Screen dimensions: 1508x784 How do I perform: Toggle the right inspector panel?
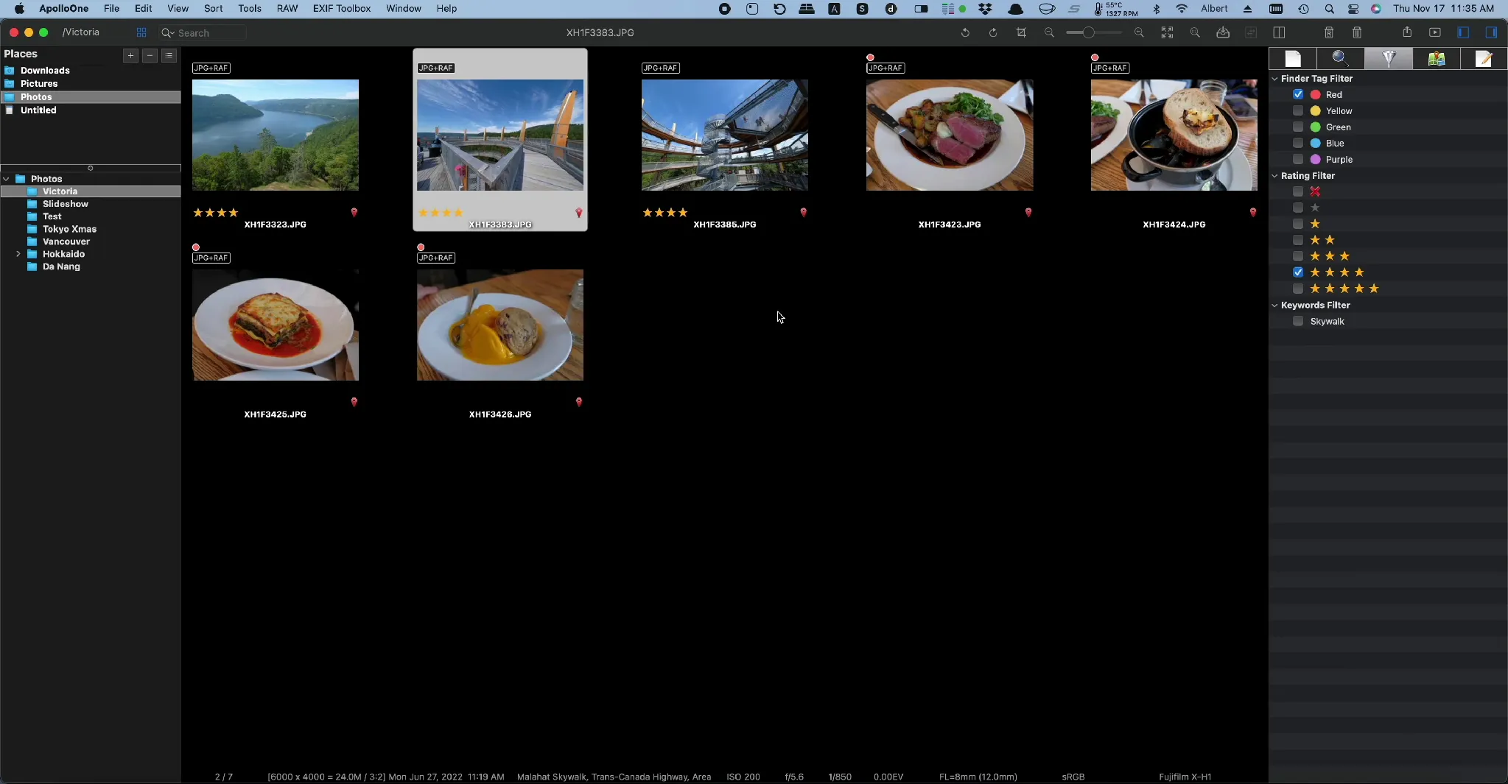point(1491,32)
